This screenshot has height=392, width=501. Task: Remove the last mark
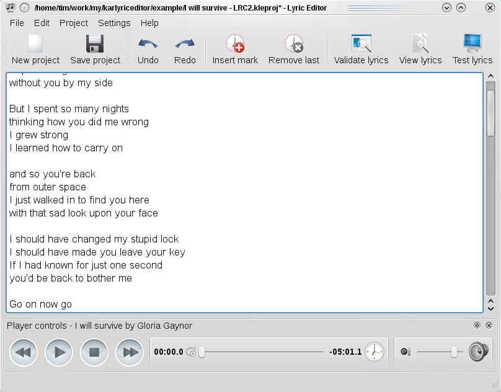click(x=294, y=50)
